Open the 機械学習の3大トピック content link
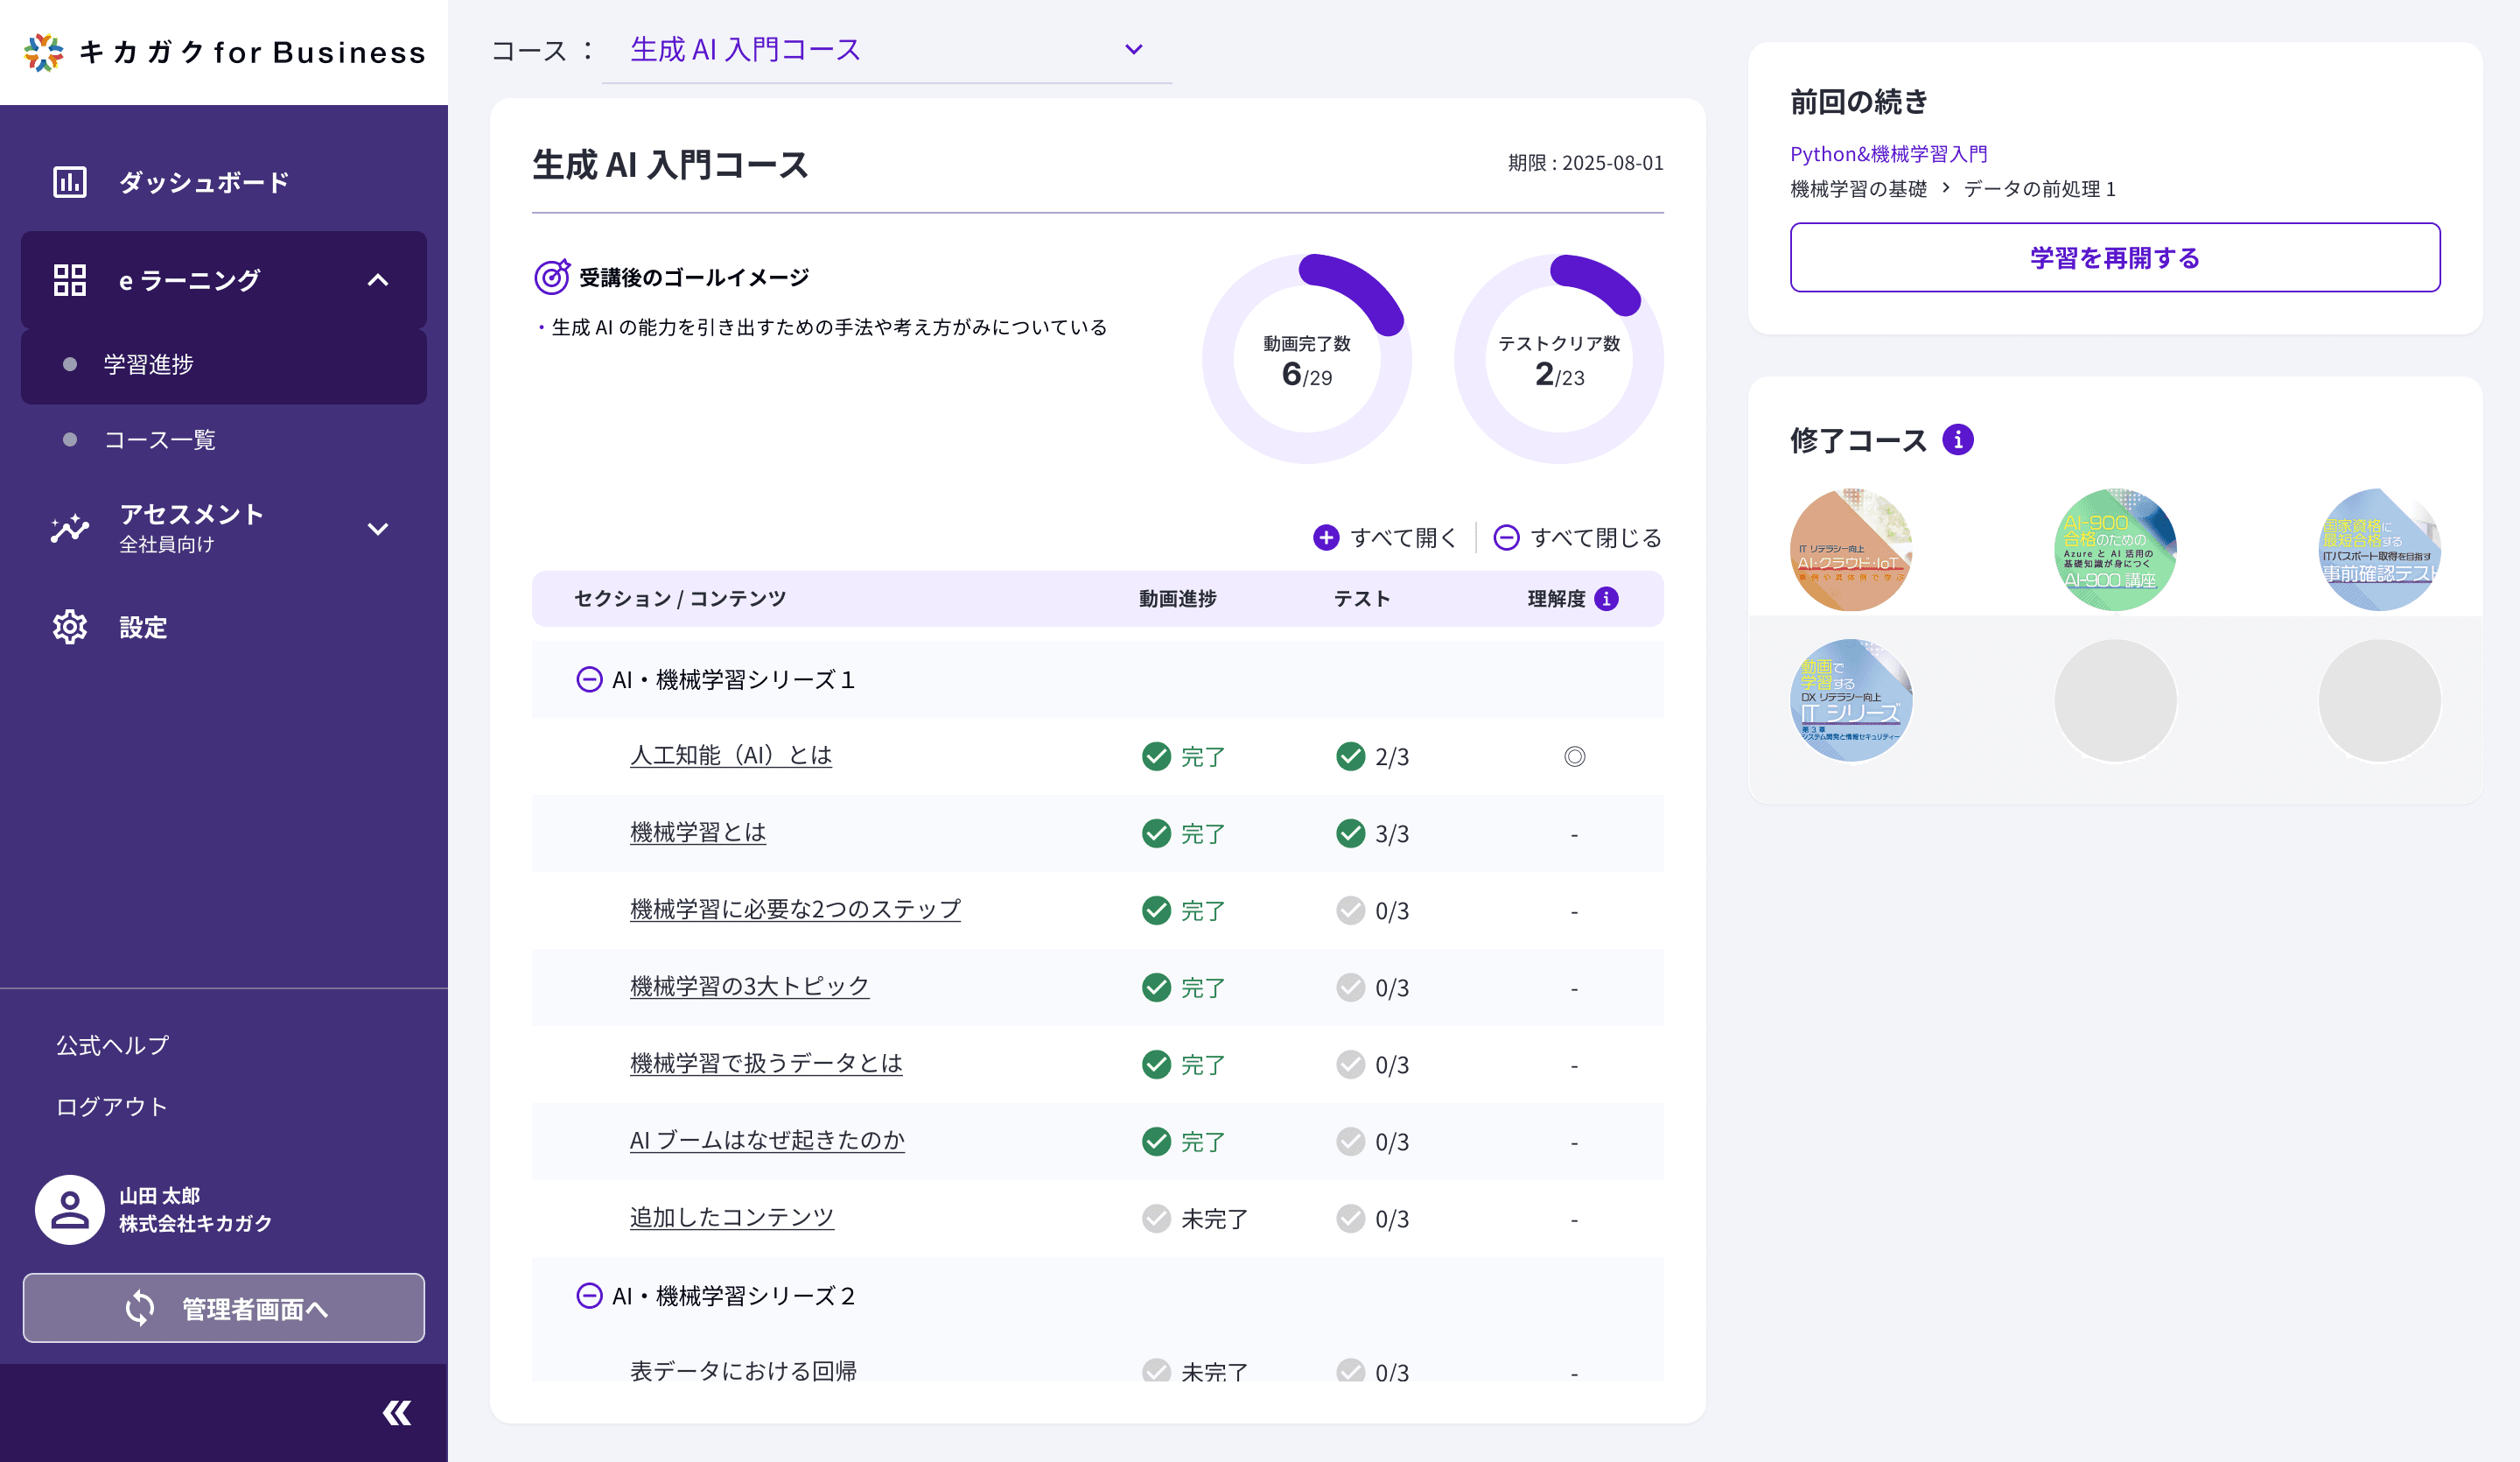 click(x=749, y=987)
